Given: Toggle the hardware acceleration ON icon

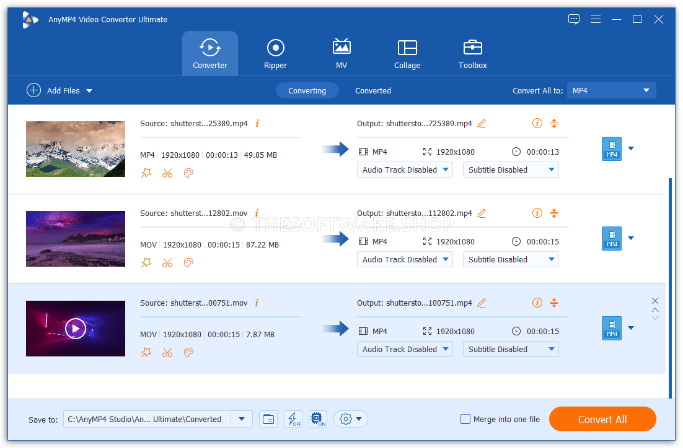Looking at the screenshot, I should (317, 420).
